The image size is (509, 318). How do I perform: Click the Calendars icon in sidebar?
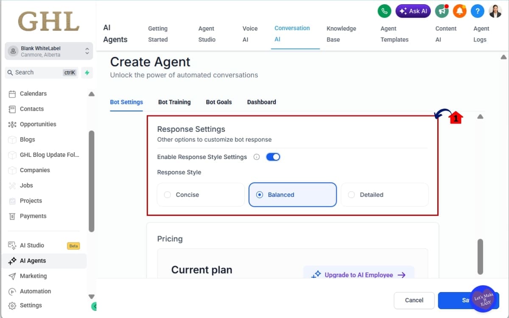tap(12, 94)
